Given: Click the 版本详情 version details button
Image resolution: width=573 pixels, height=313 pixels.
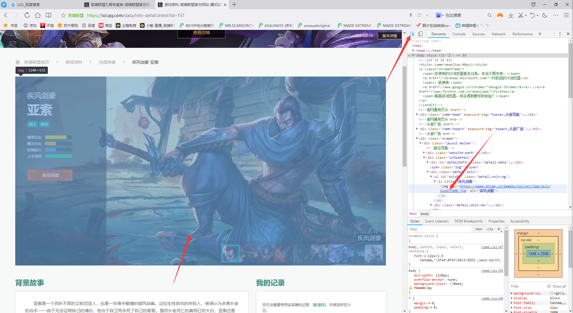Looking at the screenshot, I should [x=389, y=36].
